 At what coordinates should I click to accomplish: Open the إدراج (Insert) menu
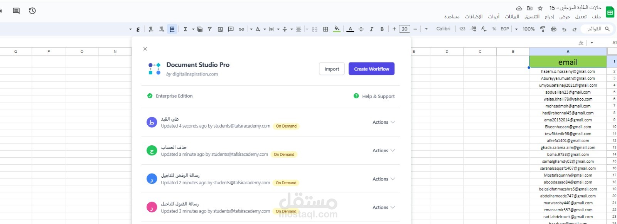[x=549, y=17]
